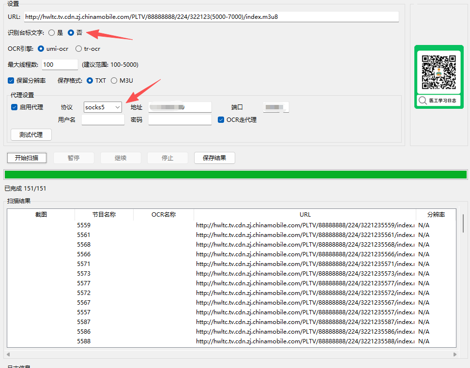Select tr-ocr as OCR engine
The image size is (470, 368).
coord(79,49)
